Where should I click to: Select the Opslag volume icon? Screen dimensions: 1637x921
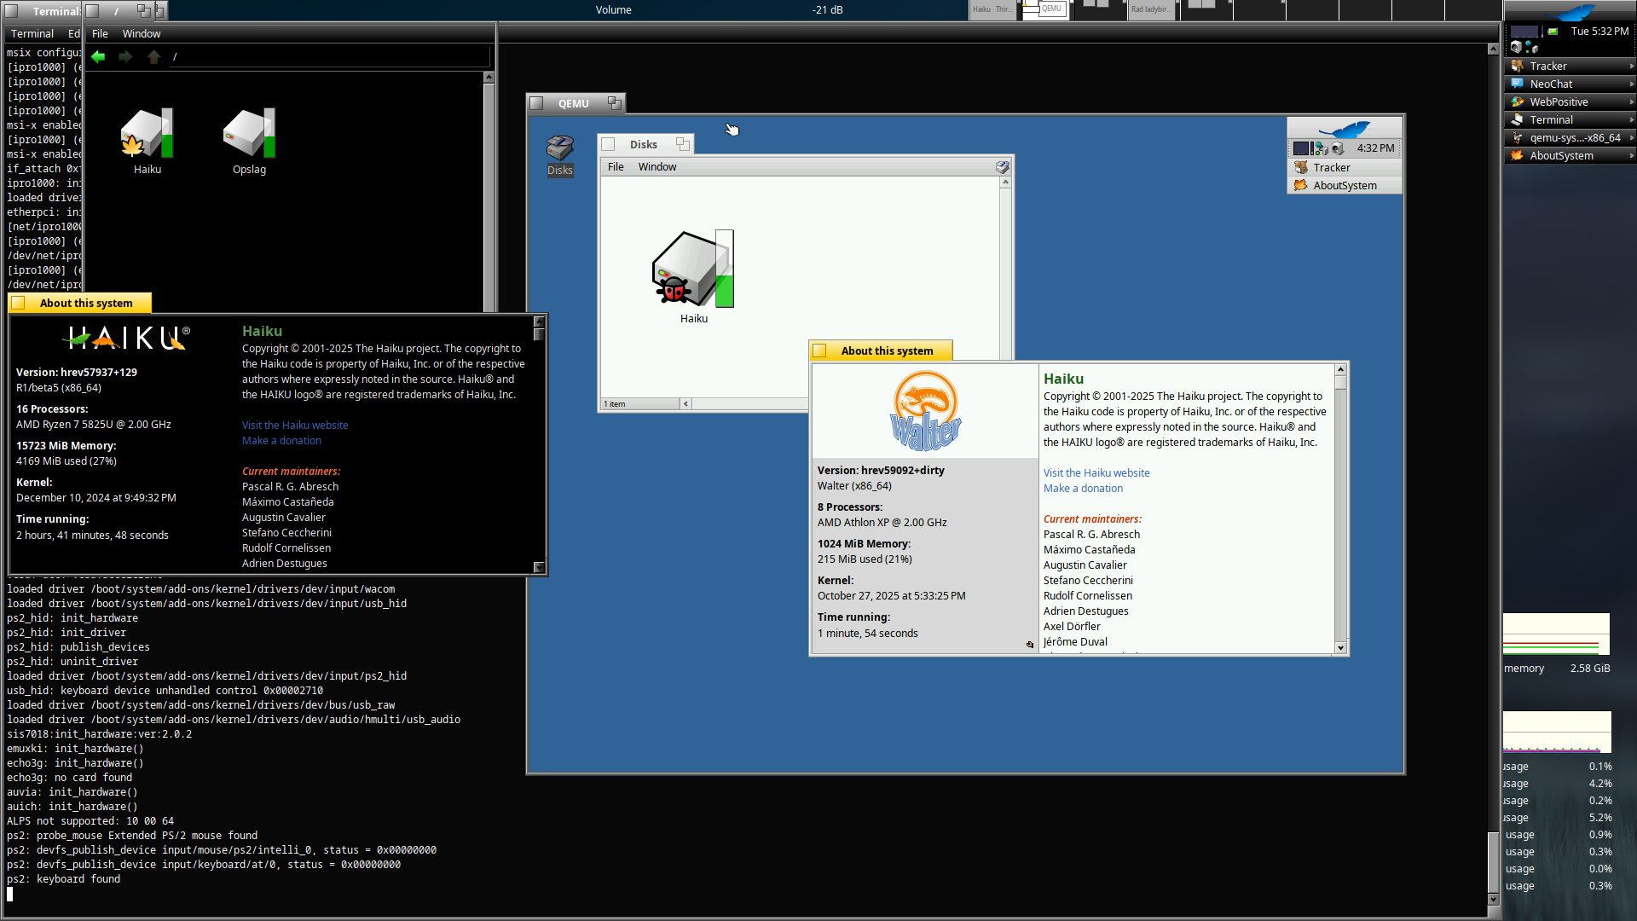pyautogui.click(x=249, y=135)
